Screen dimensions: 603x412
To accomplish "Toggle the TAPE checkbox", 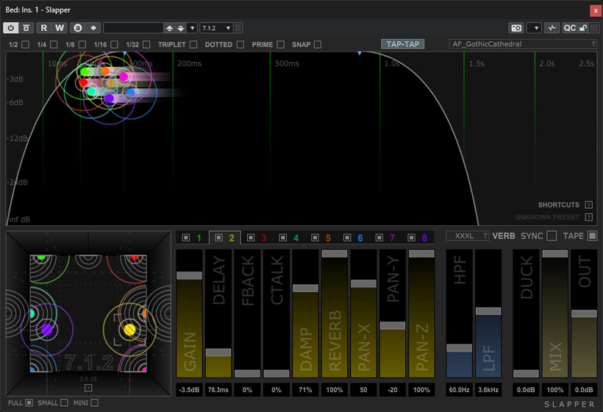I will tap(593, 236).
